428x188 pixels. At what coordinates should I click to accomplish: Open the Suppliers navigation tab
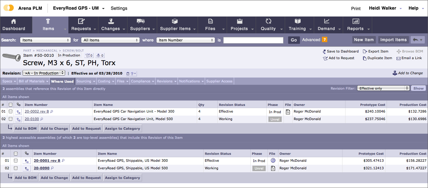pyautogui.click(x=142, y=25)
